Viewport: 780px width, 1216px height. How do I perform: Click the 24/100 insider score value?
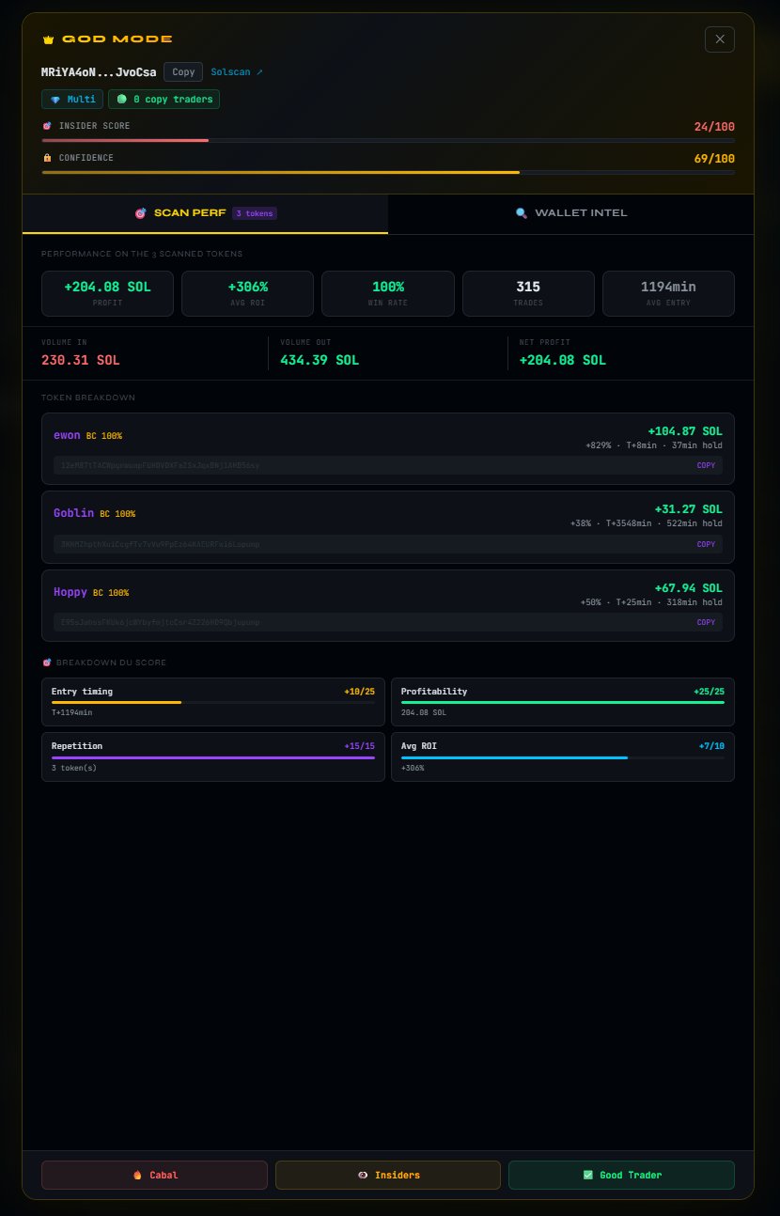(714, 127)
